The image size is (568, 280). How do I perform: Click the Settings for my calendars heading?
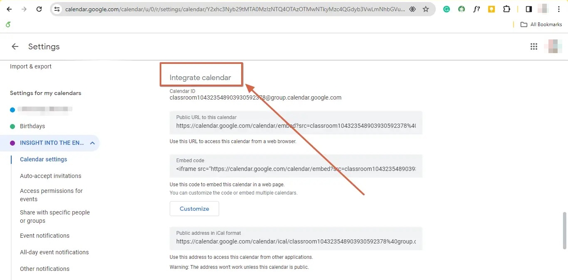(46, 93)
